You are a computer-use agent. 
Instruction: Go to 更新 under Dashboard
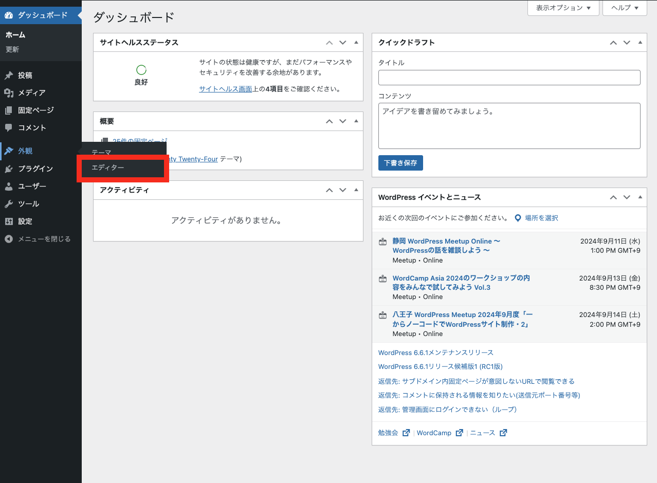[12, 50]
